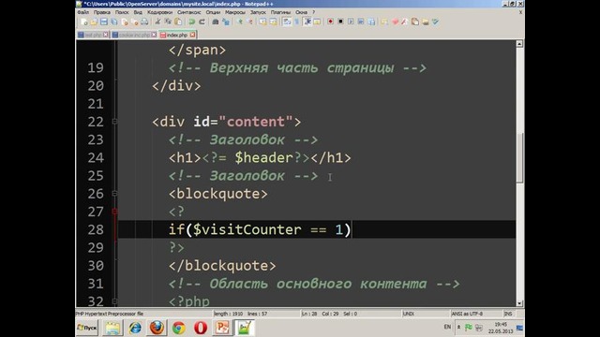Click the vertical scrollbar up arrow
The image size is (600, 337).
[x=519, y=44]
